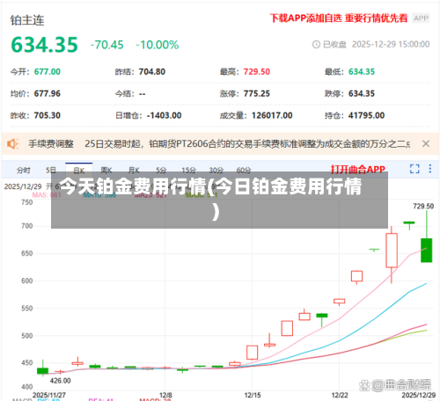Click the timestamp 2025-12-29 15:00:00
Screen dimensions: 440x401
click(x=391, y=45)
